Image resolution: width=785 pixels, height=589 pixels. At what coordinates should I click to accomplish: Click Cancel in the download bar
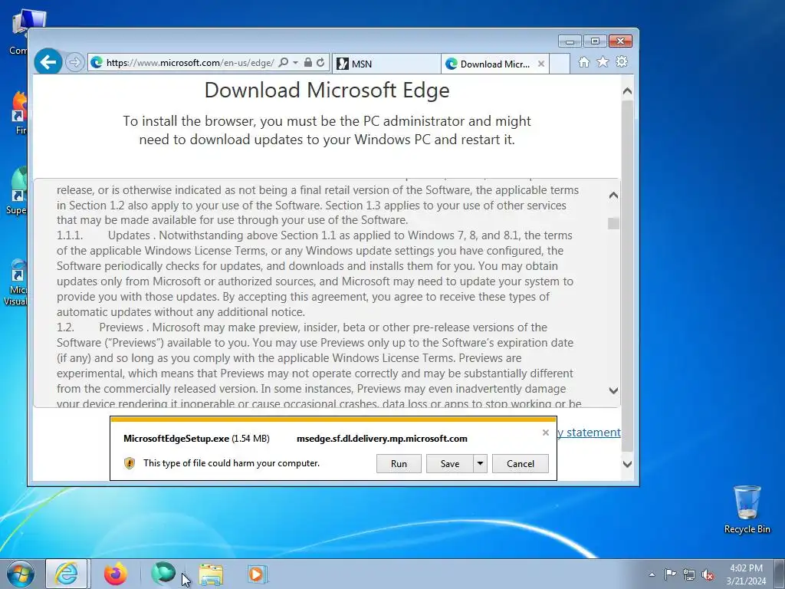(x=521, y=464)
